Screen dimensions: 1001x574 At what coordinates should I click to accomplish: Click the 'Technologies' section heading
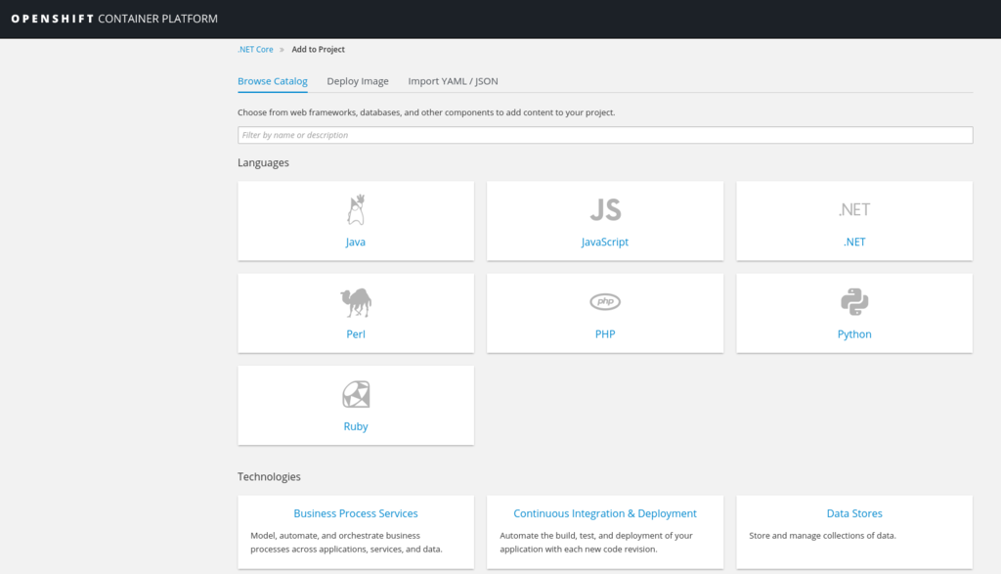(269, 477)
